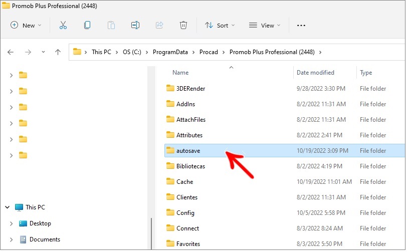The height and width of the screenshot is (252, 407).
Task: Click the Cache folder icon
Action: [x=170, y=181]
